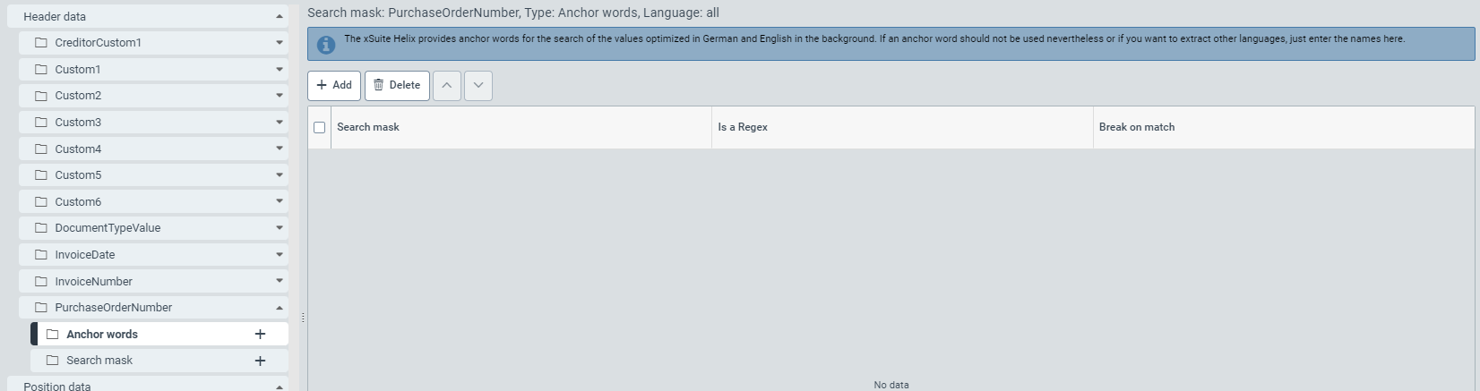Click the Position data section title
Viewport: 1480px width, 391px height.
coord(56,387)
